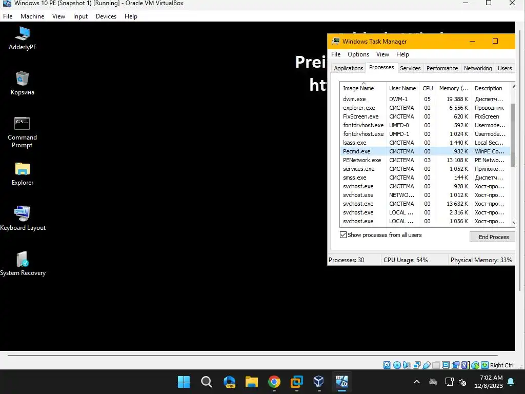Click VirtualBox keyboard capture arrow icon
The width and height of the screenshot is (525, 394).
point(484,365)
